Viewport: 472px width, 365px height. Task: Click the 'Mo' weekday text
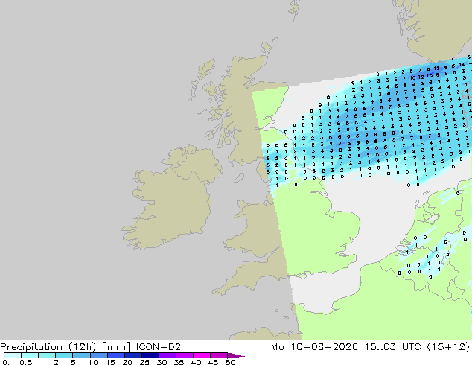[x=278, y=347]
